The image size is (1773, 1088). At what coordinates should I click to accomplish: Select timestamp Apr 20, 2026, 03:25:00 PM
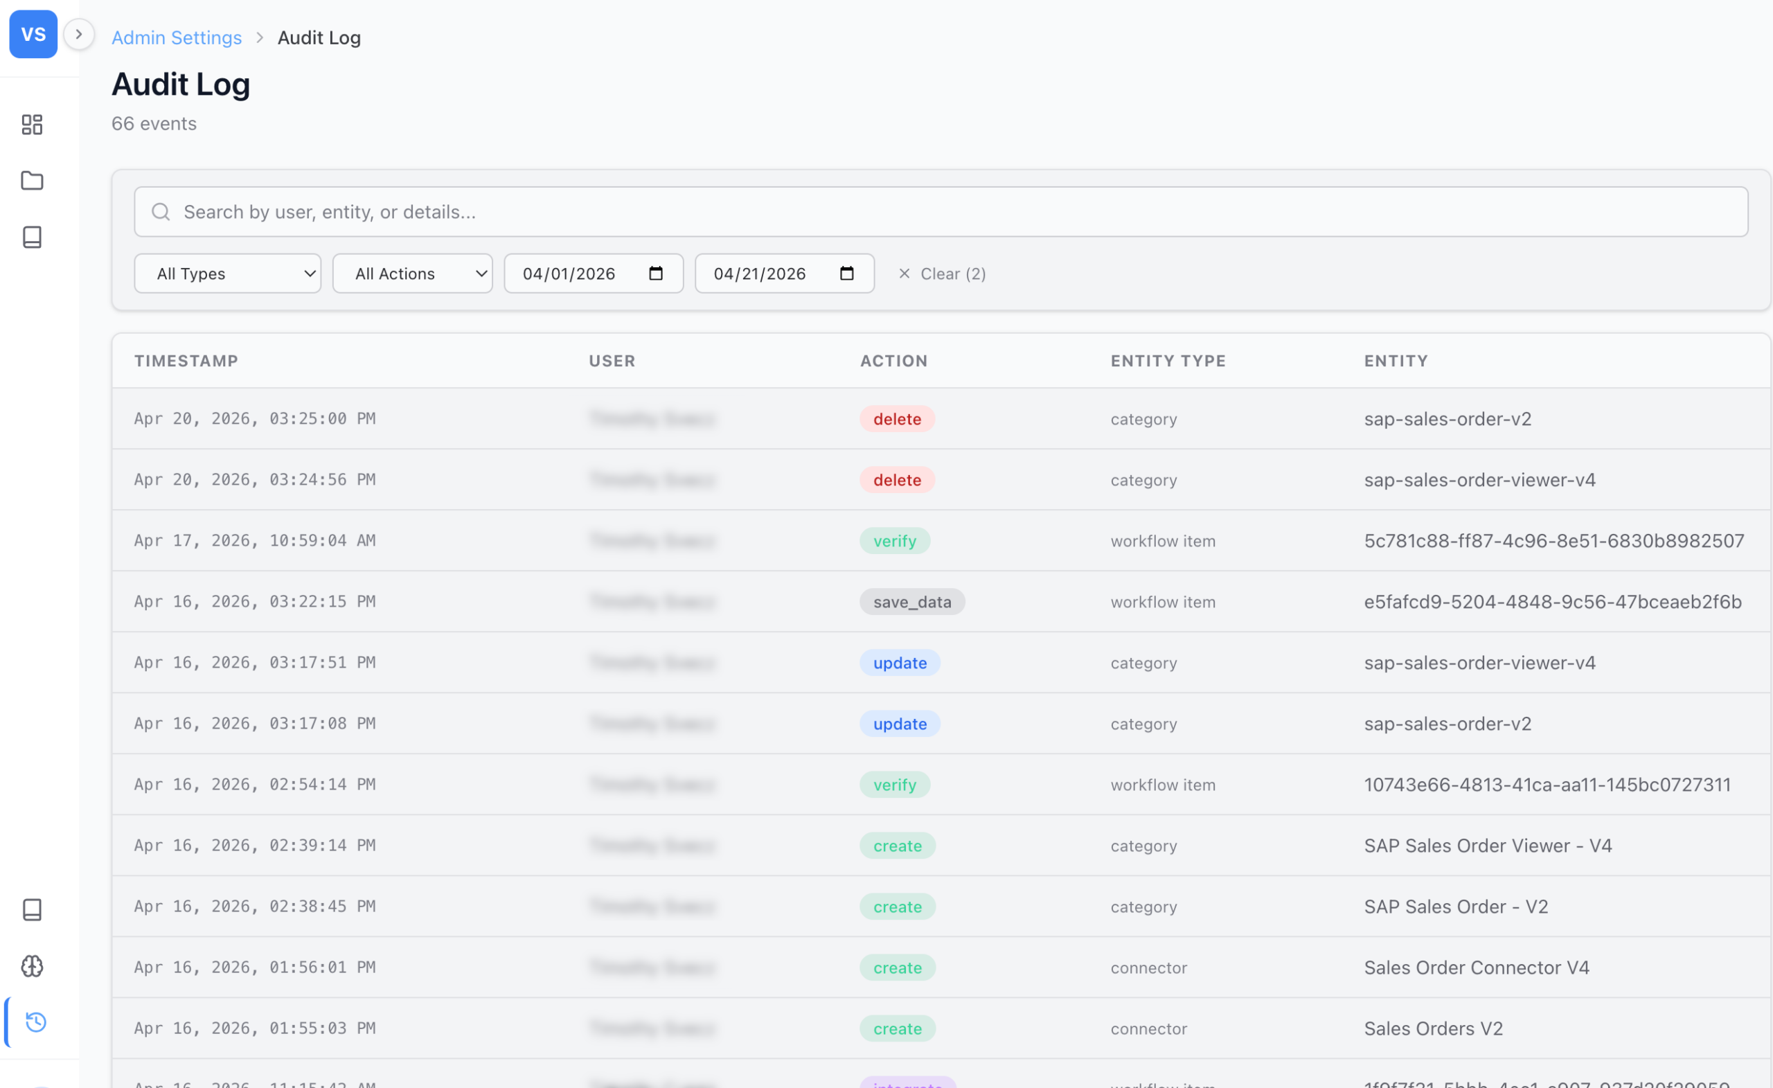(255, 419)
